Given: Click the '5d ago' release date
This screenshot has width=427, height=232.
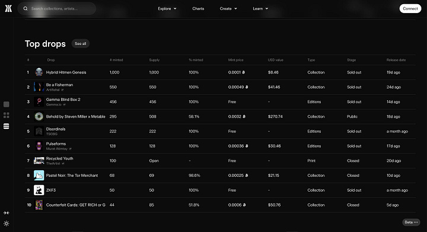Looking at the screenshot, I should [393, 205].
